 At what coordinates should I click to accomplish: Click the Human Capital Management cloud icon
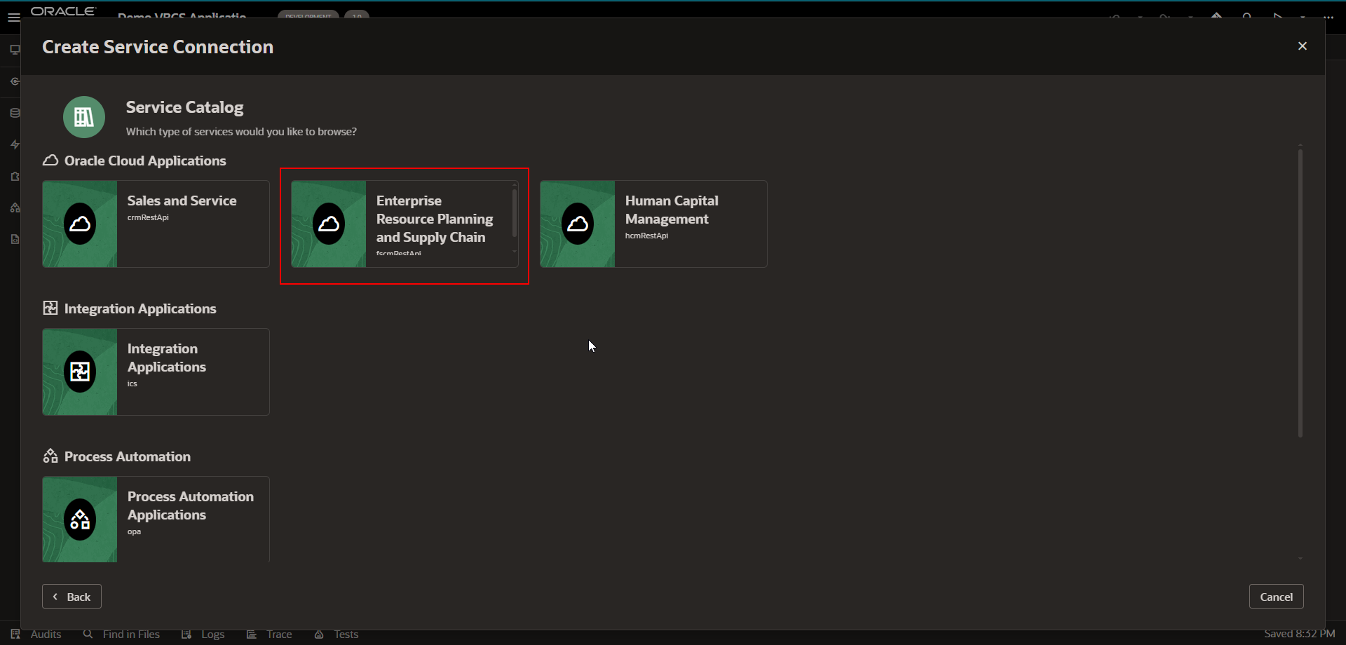tap(578, 224)
